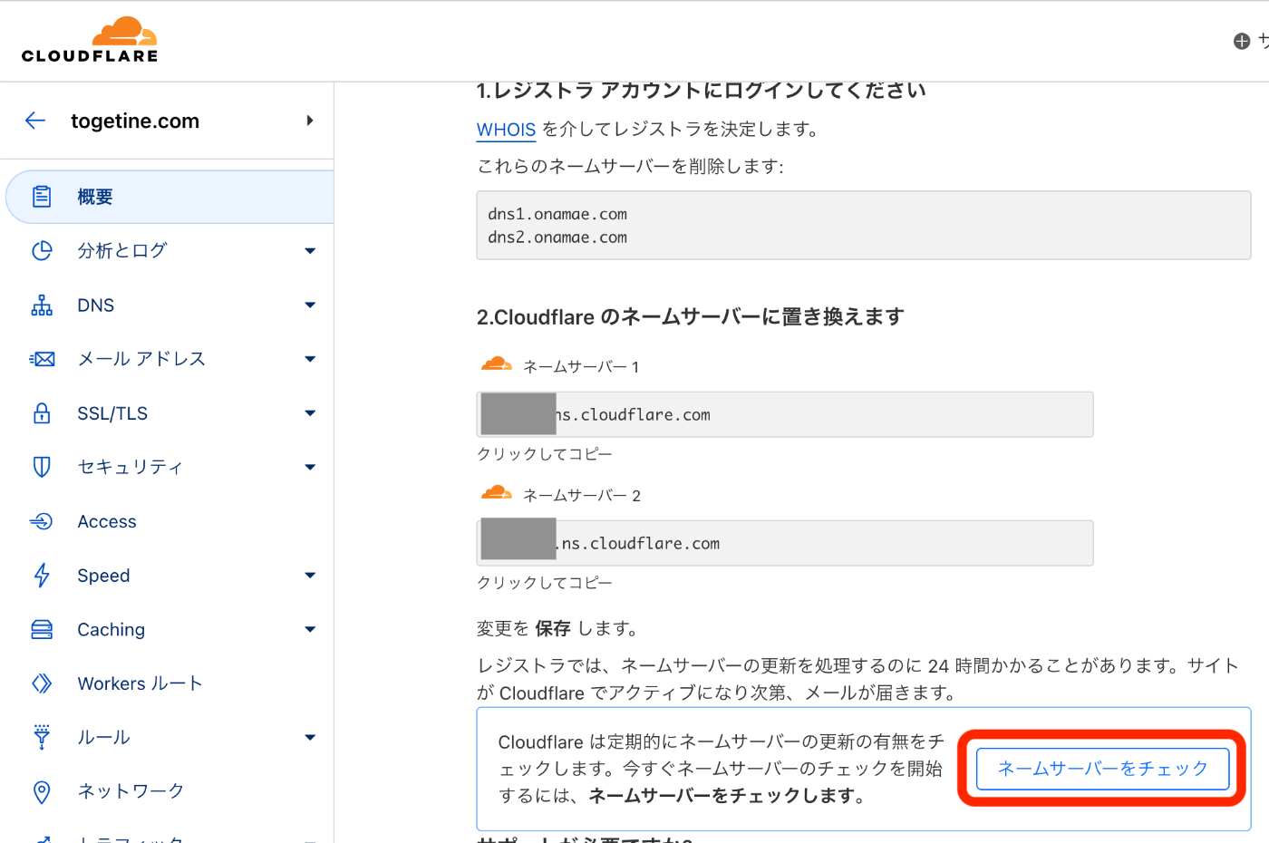Click the ネットワーク location pin icon
Viewport: 1269px width, 843px height.
pos(42,791)
